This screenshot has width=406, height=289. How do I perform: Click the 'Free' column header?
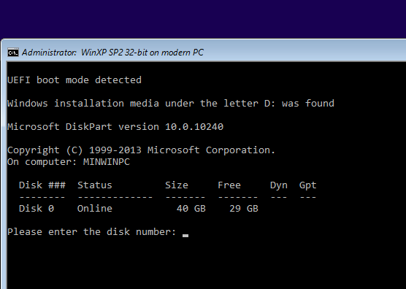(x=229, y=185)
